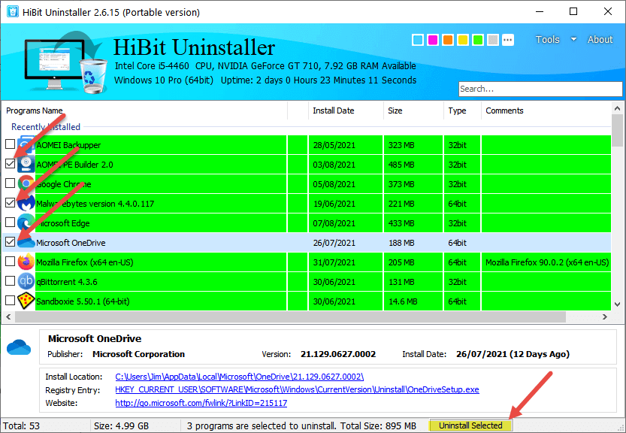
Task: Select the qBittorrent program icon
Action: (26, 282)
